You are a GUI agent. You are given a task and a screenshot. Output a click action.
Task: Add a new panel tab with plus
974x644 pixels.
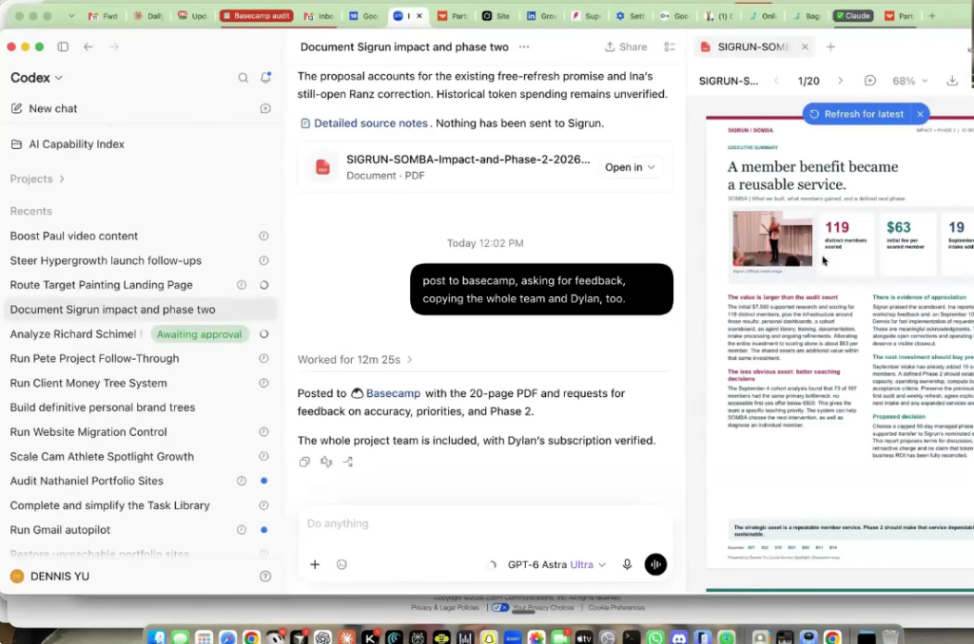click(830, 47)
